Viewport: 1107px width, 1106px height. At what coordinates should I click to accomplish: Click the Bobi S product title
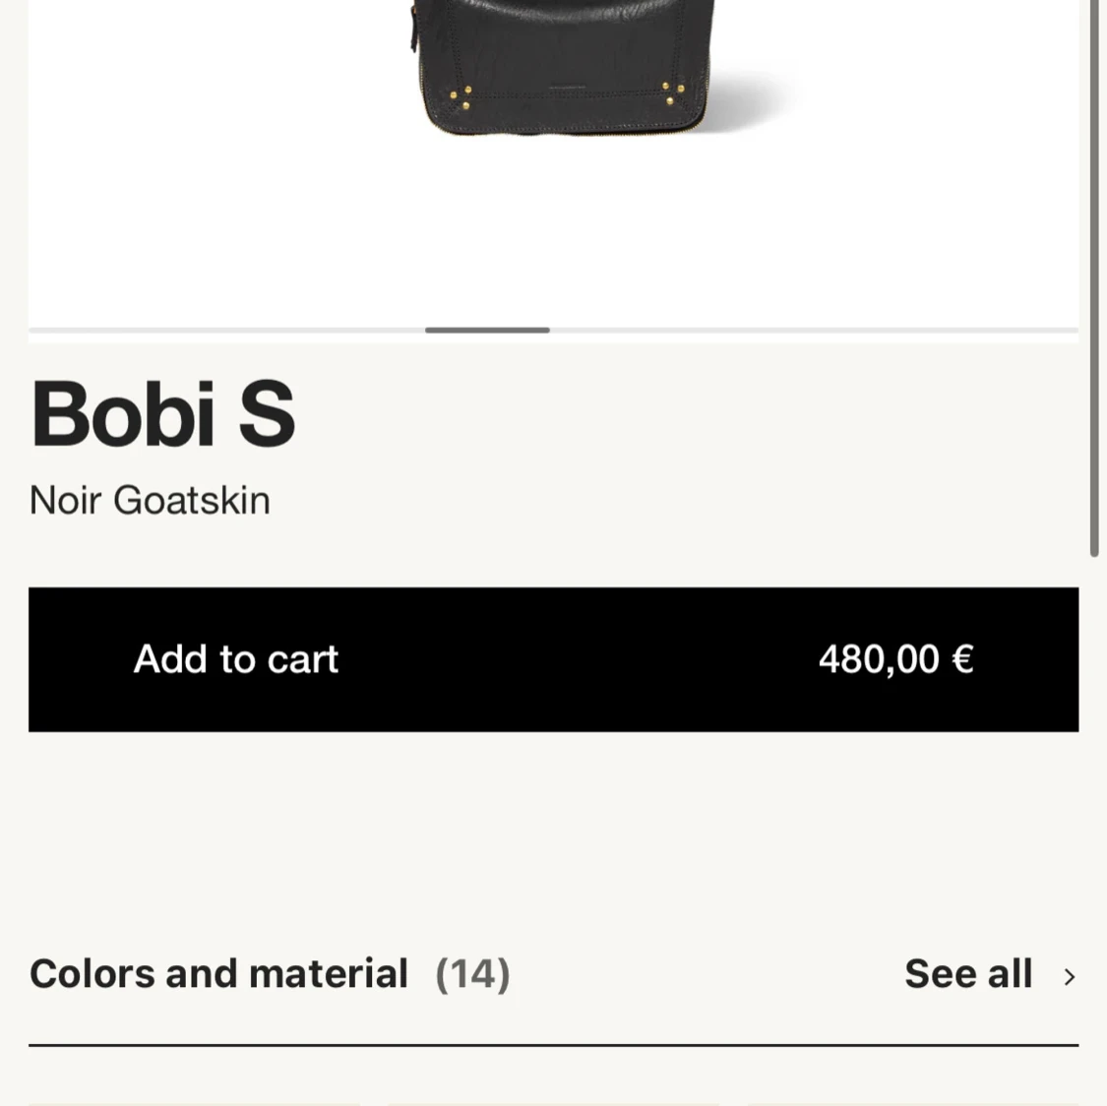pos(163,414)
